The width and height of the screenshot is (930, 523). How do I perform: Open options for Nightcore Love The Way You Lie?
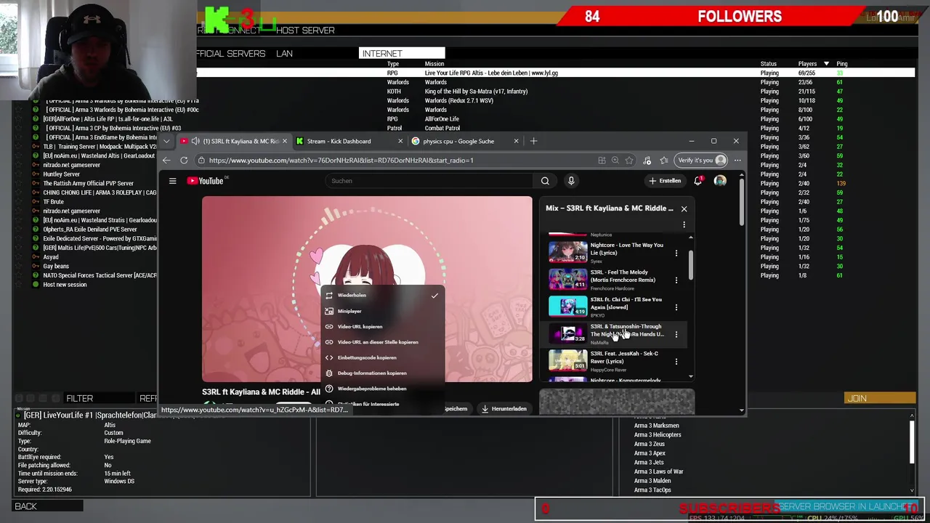pos(676,254)
